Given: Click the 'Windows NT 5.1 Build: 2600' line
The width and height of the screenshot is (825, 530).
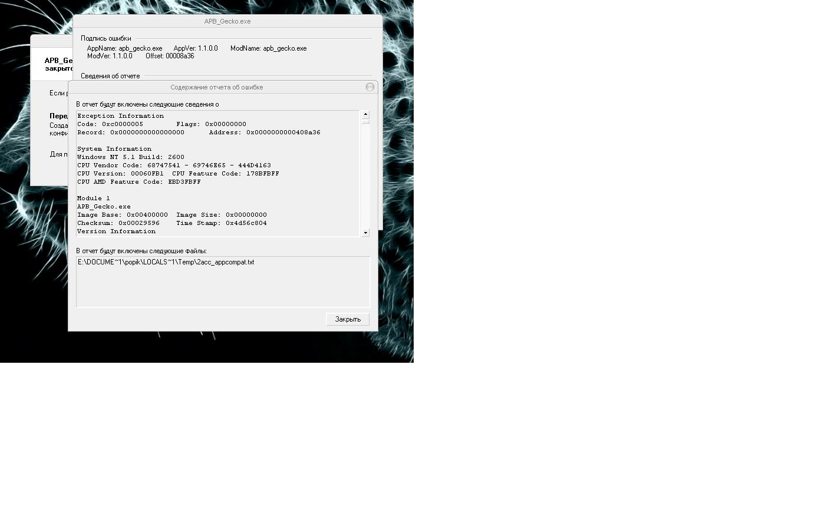Looking at the screenshot, I should [x=130, y=157].
